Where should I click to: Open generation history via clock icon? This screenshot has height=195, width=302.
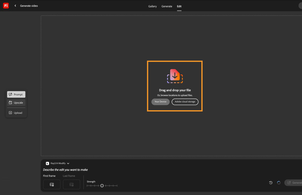[x=271, y=183]
